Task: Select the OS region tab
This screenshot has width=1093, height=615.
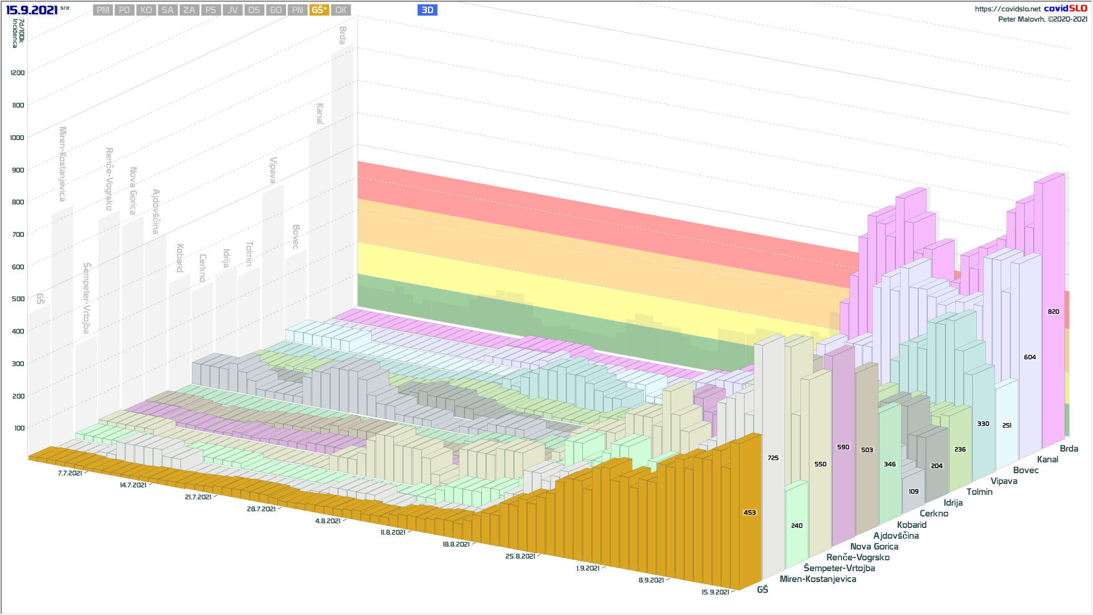Action: pos(254,10)
